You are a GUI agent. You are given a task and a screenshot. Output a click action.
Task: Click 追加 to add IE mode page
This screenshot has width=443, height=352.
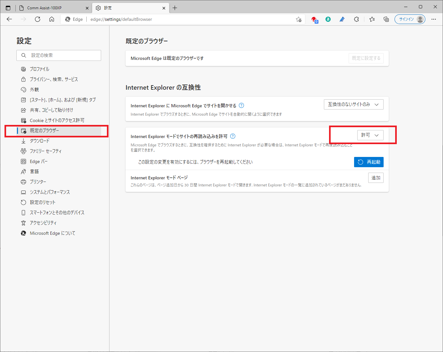coord(376,178)
